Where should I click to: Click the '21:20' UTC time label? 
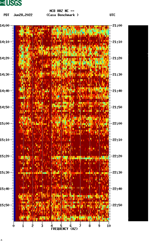coord(117,58)
